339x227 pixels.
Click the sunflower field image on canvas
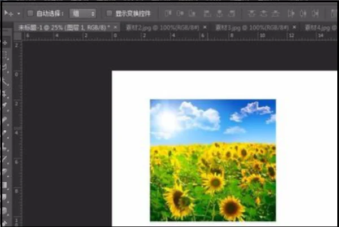click(x=213, y=160)
